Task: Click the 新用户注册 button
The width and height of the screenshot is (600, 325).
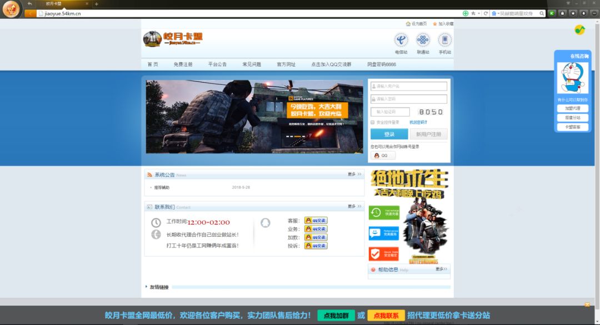Action: coord(428,134)
